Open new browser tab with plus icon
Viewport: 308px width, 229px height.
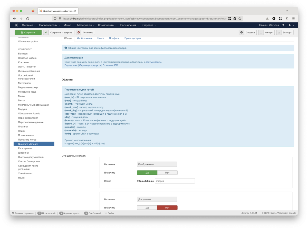[82, 11]
